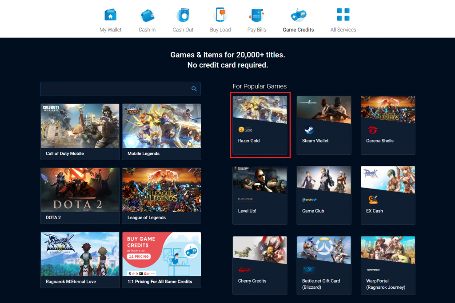Open the DOTA 2 game thumbnail
455x303 pixels.
pyautogui.click(x=80, y=190)
